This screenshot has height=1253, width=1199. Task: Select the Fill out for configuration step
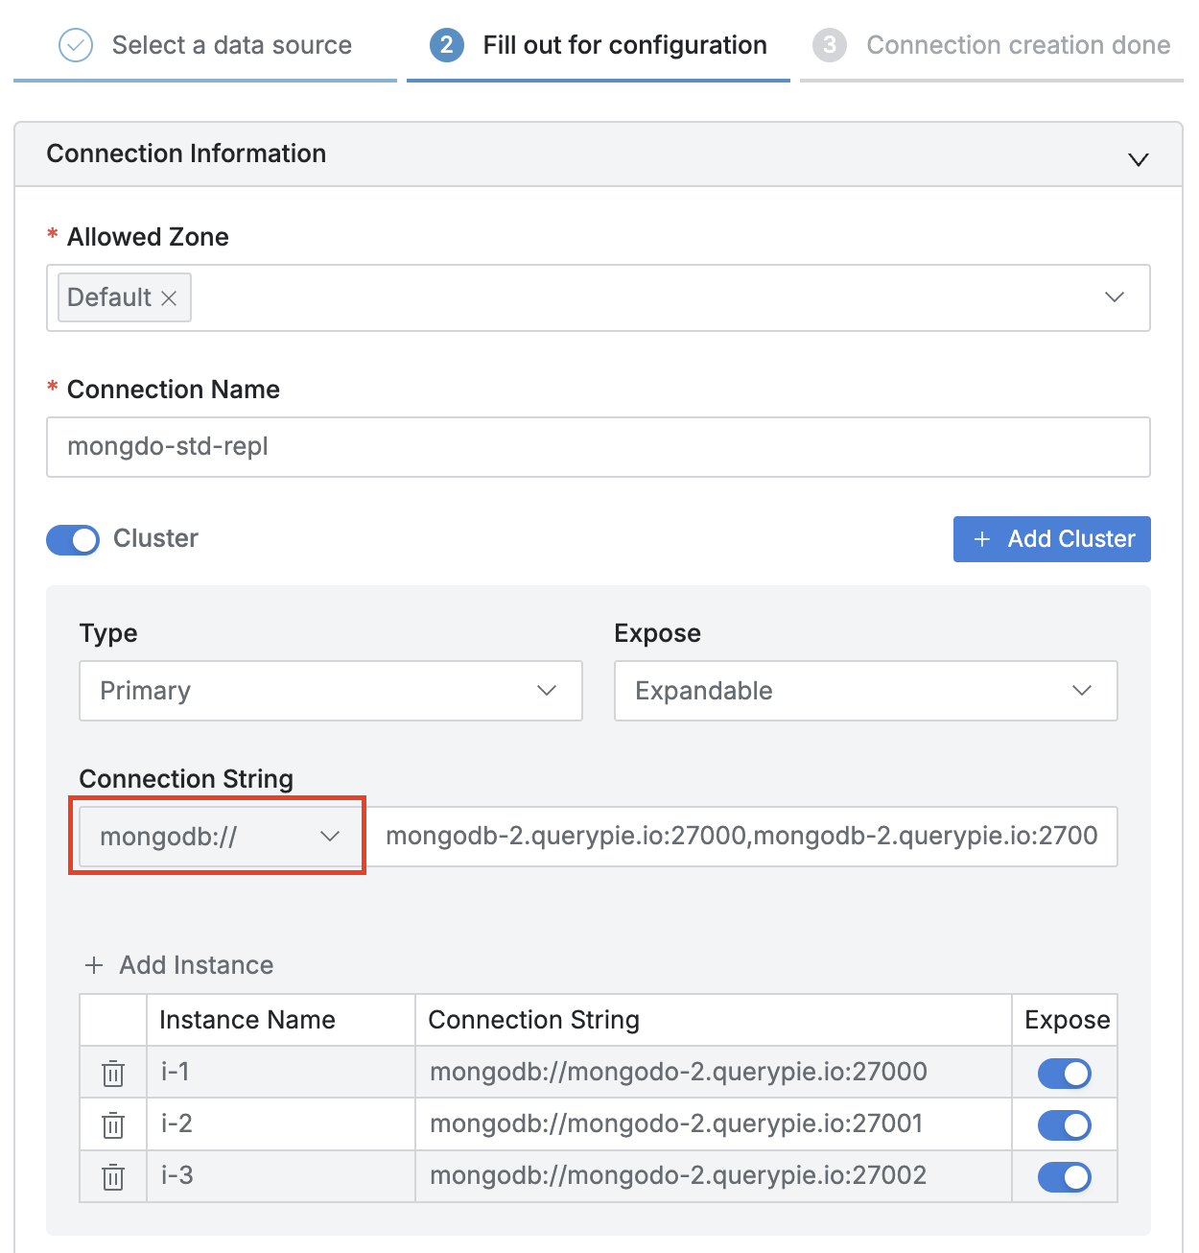624,45
